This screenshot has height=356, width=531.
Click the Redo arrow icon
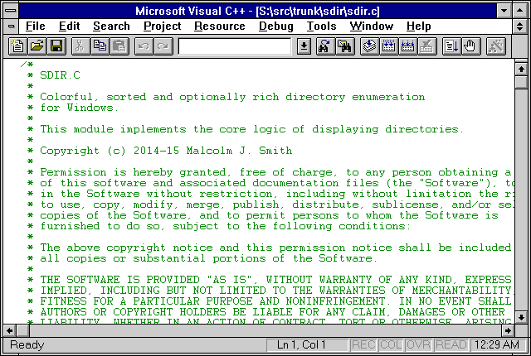coord(163,46)
